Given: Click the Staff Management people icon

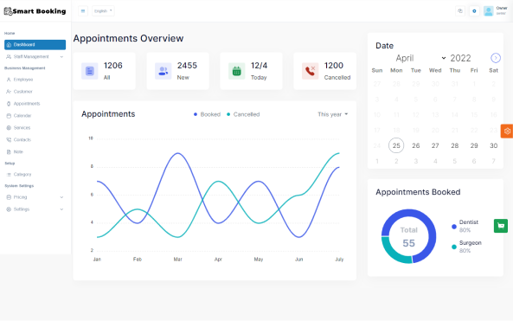Looking at the screenshot, I should coord(9,57).
